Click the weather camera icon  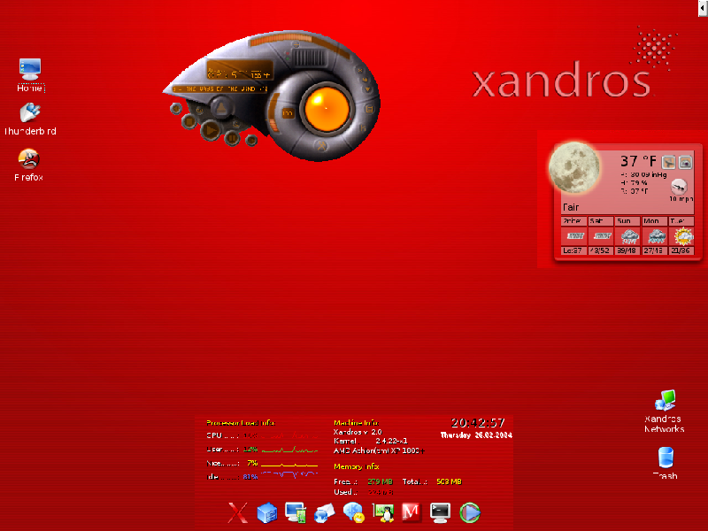(x=685, y=162)
